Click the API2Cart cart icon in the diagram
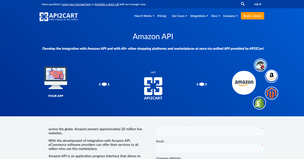 [x=153, y=86]
